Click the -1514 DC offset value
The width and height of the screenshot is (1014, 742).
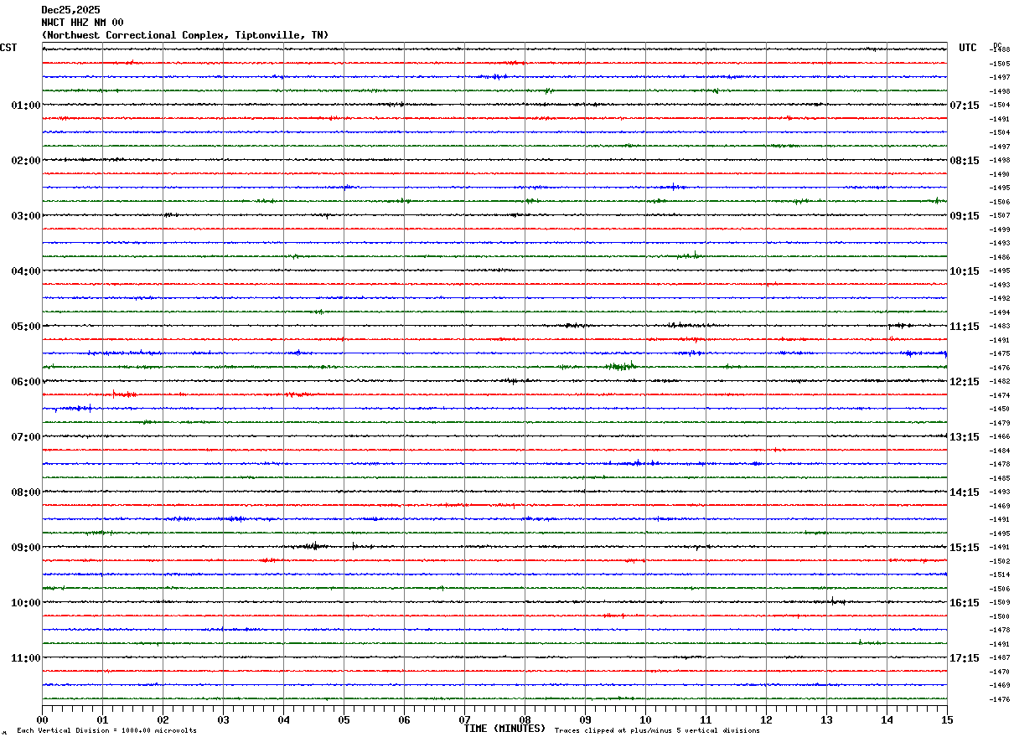point(999,575)
